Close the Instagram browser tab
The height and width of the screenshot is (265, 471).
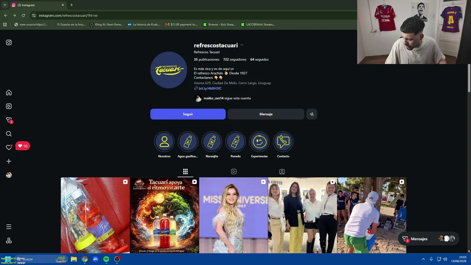63,5
